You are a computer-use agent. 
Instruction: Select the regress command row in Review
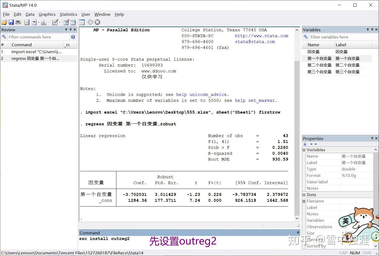click(39, 59)
